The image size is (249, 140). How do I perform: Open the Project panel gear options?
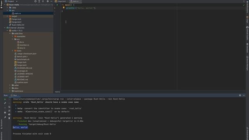(x=47, y=1)
